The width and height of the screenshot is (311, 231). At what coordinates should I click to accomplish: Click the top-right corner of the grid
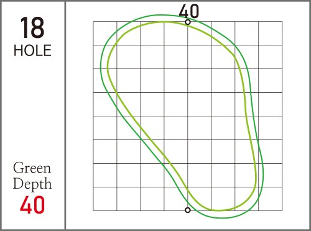282,21
